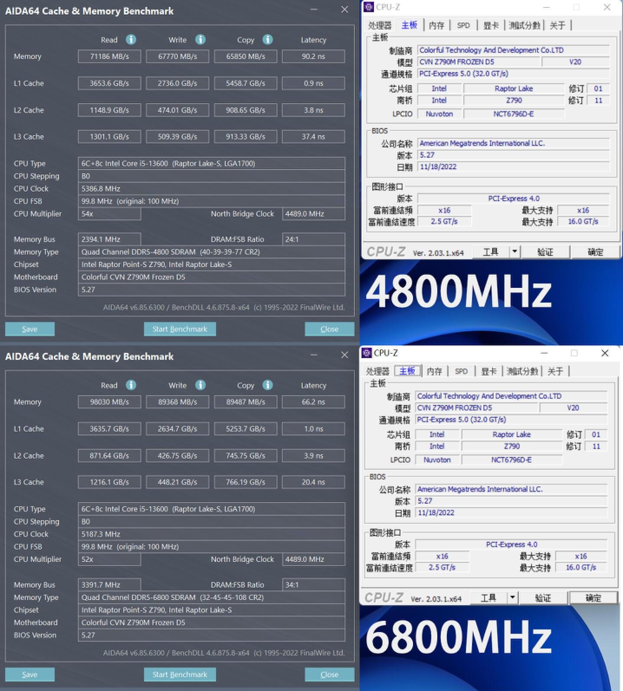The height and width of the screenshot is (691, 623).
Task: Click the Memory Bus value 2394.1 MHz
Action: pos(109,239)
